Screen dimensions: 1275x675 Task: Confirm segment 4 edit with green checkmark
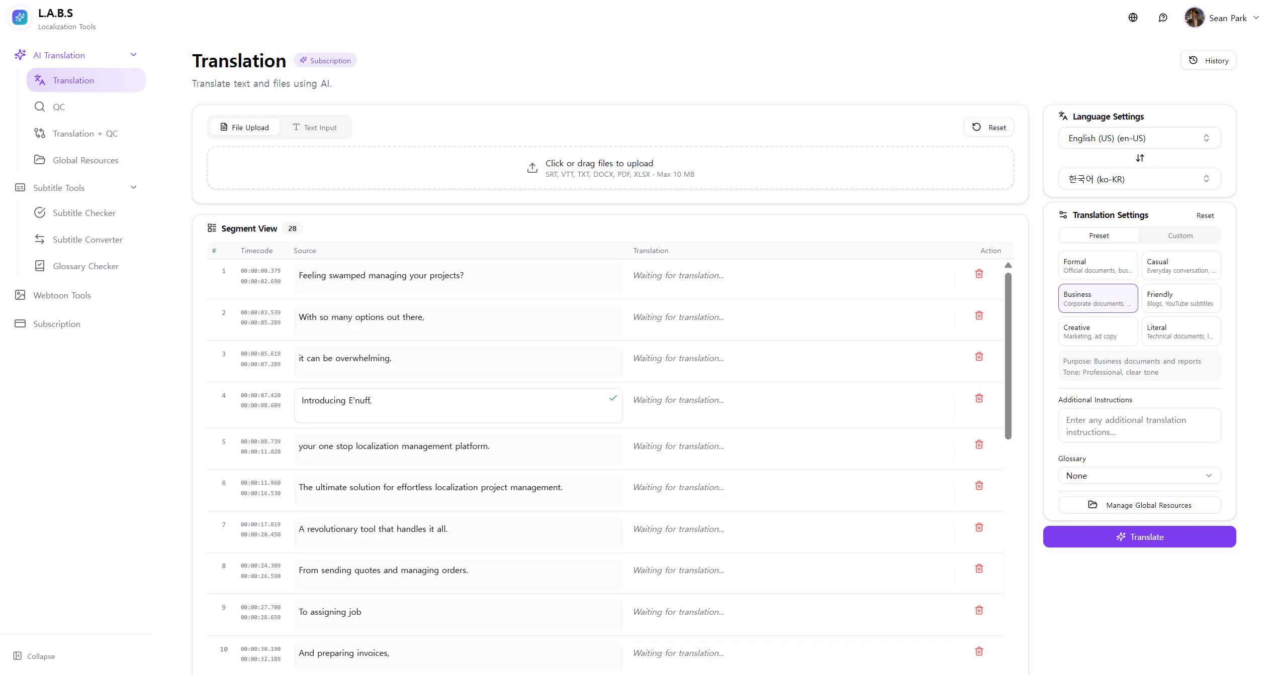tap(612, 398)
